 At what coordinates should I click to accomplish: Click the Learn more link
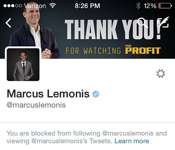click(x=132, y=141)
